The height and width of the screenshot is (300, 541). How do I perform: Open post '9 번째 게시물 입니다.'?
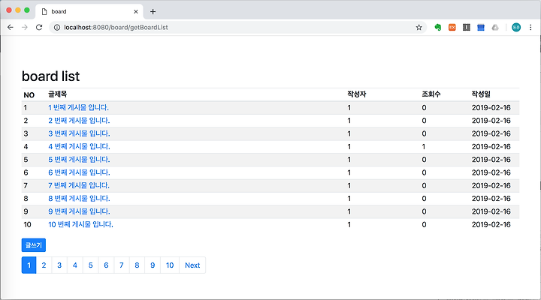(x=79, y=211)
